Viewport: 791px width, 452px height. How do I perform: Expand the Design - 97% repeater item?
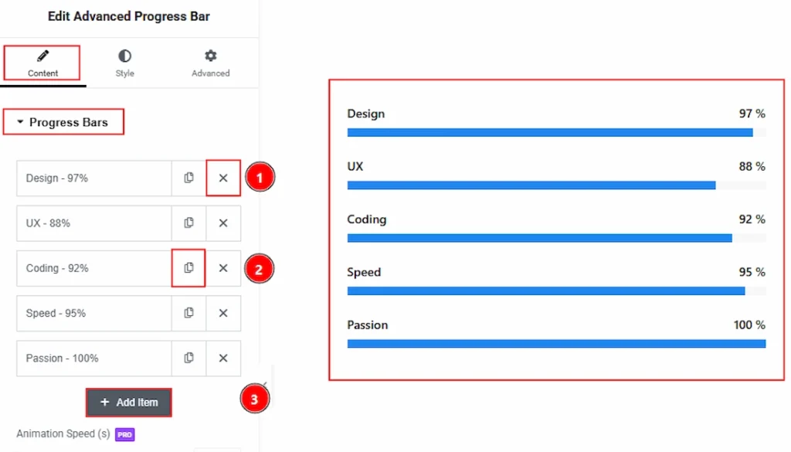(93, 178)
